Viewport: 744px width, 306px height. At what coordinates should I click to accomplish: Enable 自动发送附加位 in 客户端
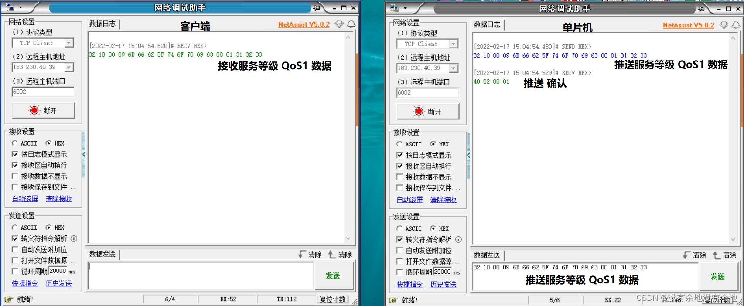15,249
